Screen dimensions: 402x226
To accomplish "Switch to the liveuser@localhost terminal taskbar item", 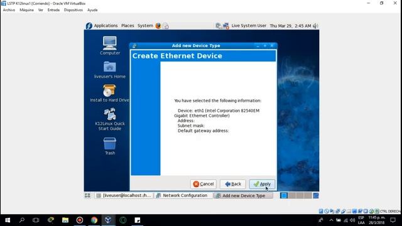I will tap(124, 195).
